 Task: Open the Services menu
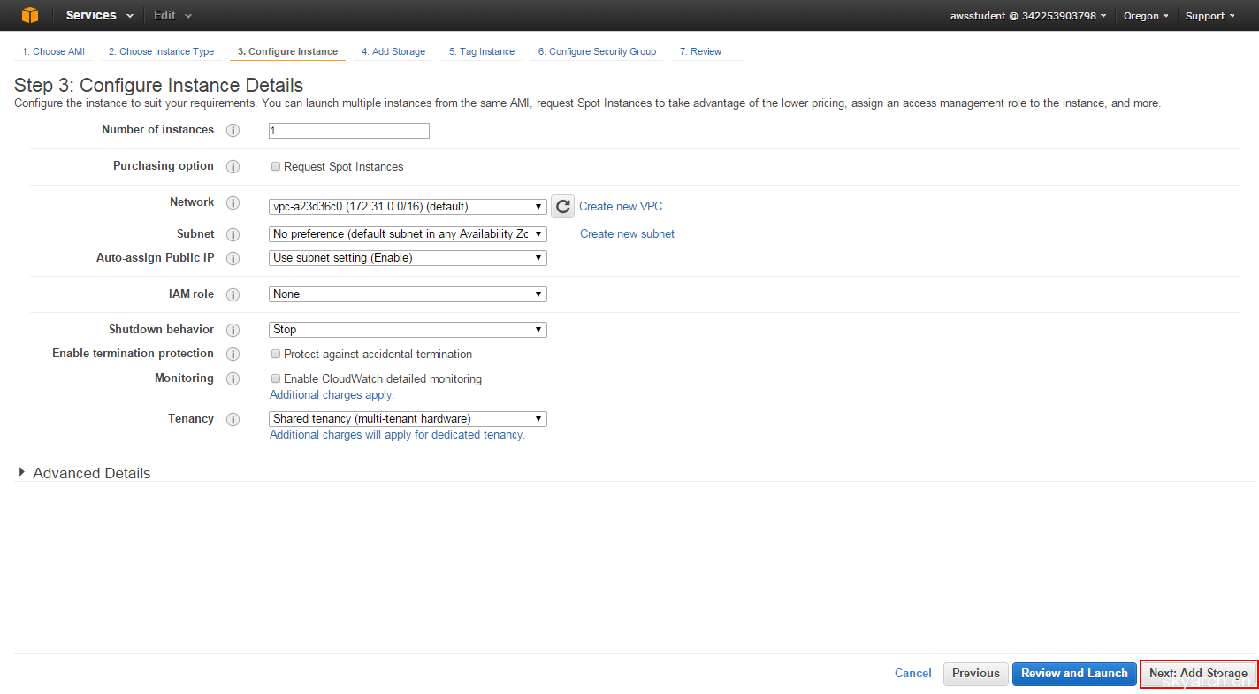click(99, 15)
